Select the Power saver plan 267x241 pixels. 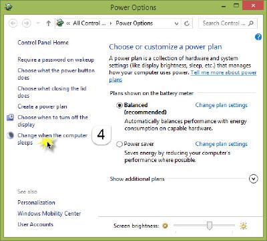tap(119, 144)
